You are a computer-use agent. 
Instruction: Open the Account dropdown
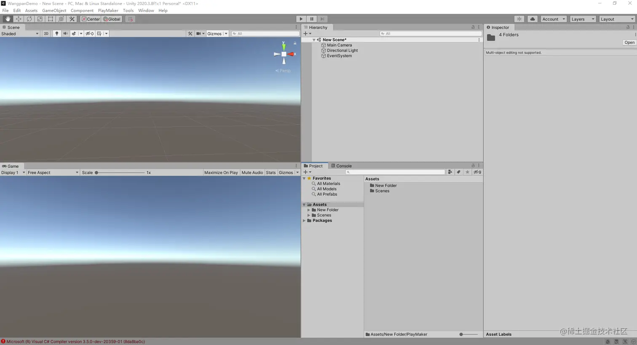[554, 19]
